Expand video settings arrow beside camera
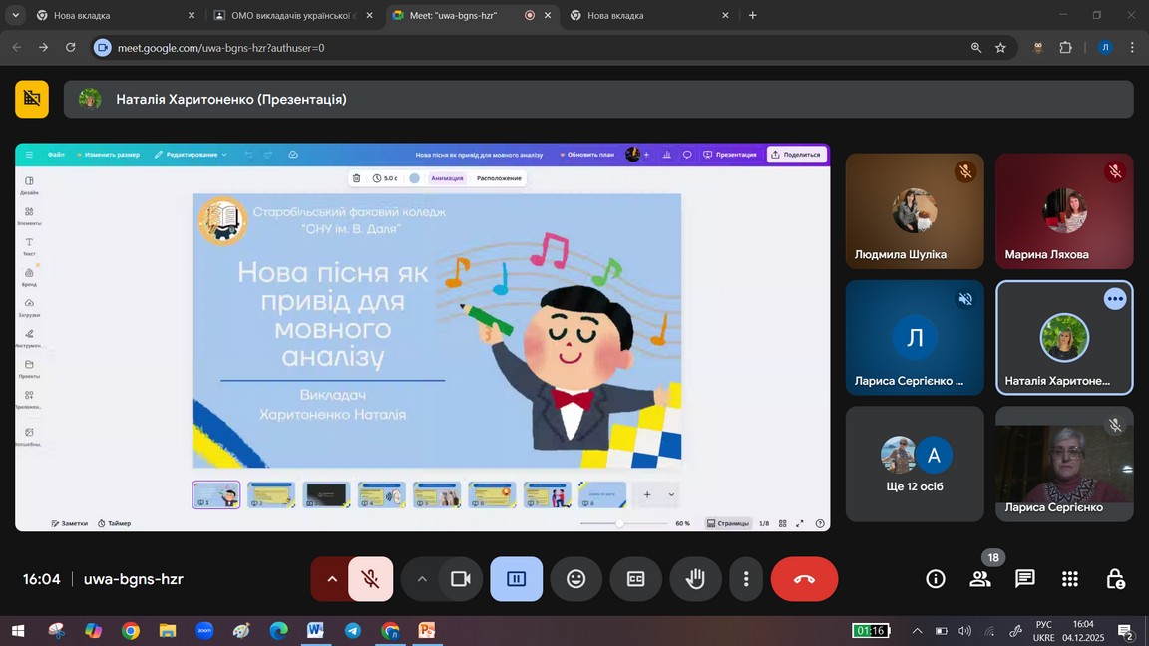 coord(422,579)
